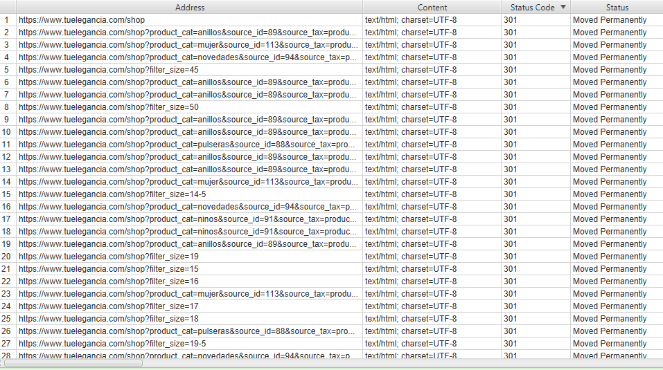
Task: Sort by the Status column header
Action: point(617,7)
